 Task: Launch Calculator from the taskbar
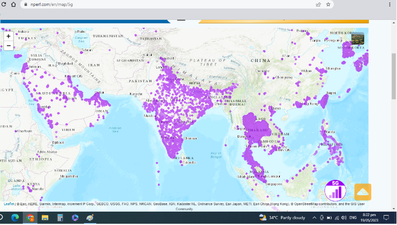(60, 218)
